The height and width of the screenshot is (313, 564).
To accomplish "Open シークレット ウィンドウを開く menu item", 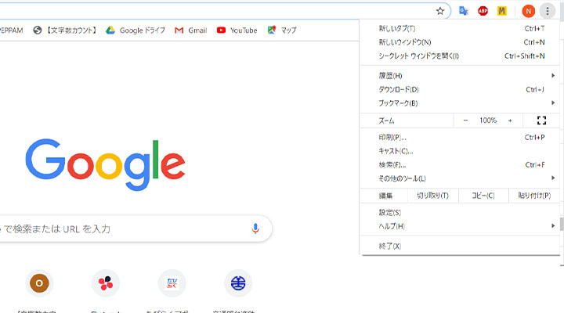I will [x=460, y=56].
